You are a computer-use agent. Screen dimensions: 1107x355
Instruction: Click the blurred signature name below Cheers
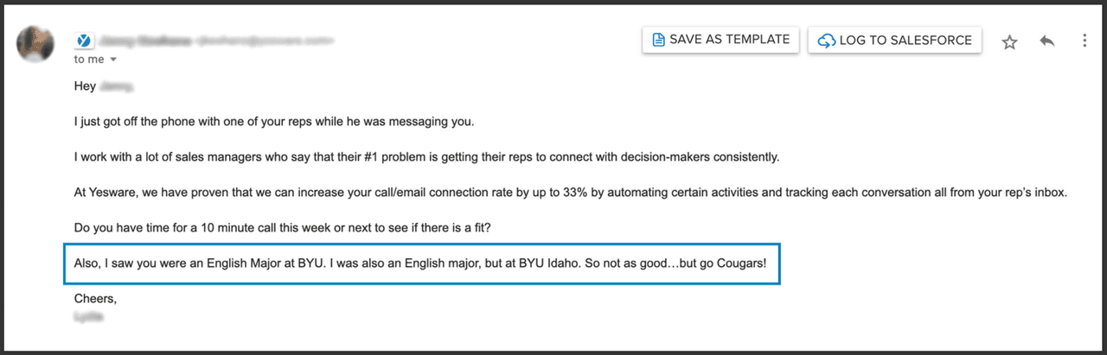click(89, 317)
